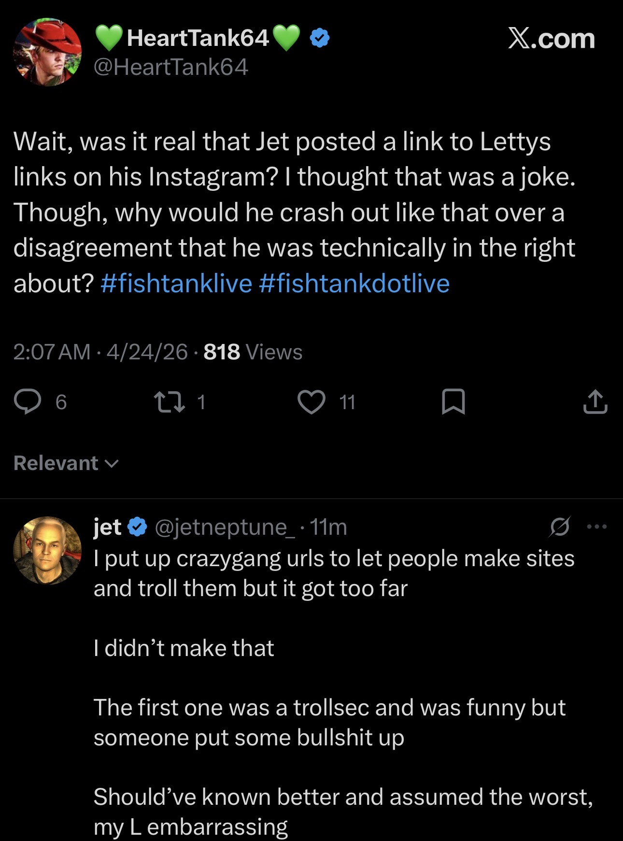Open the Relevant sort dropdown

[66, 463]
